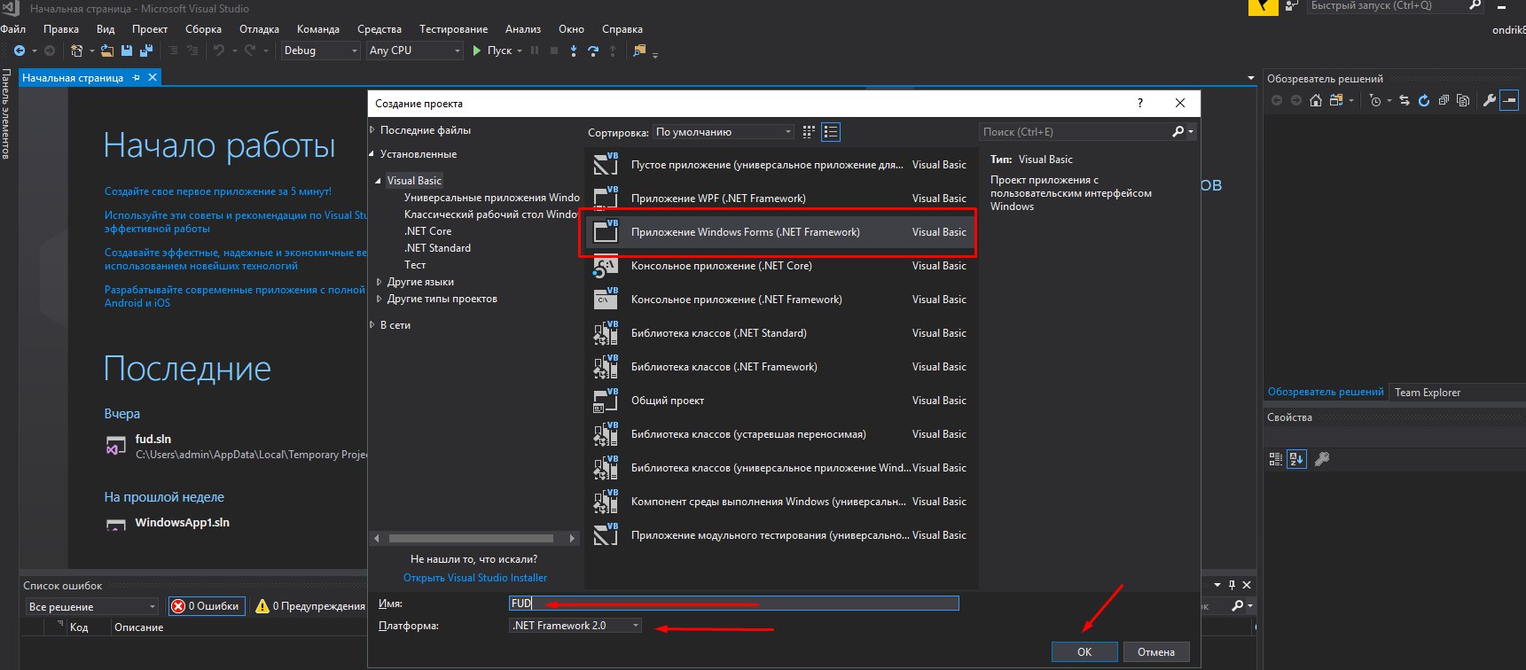Viewport: 1526px width, 670px height.
Task: Click the dialog help question mark
Action: (x=1140, y=103)
